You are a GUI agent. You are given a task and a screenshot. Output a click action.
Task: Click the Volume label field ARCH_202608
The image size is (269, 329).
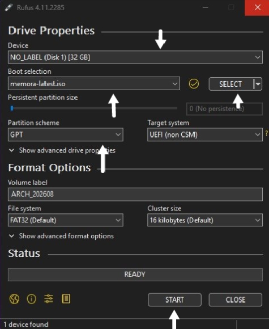click(135, 195)
